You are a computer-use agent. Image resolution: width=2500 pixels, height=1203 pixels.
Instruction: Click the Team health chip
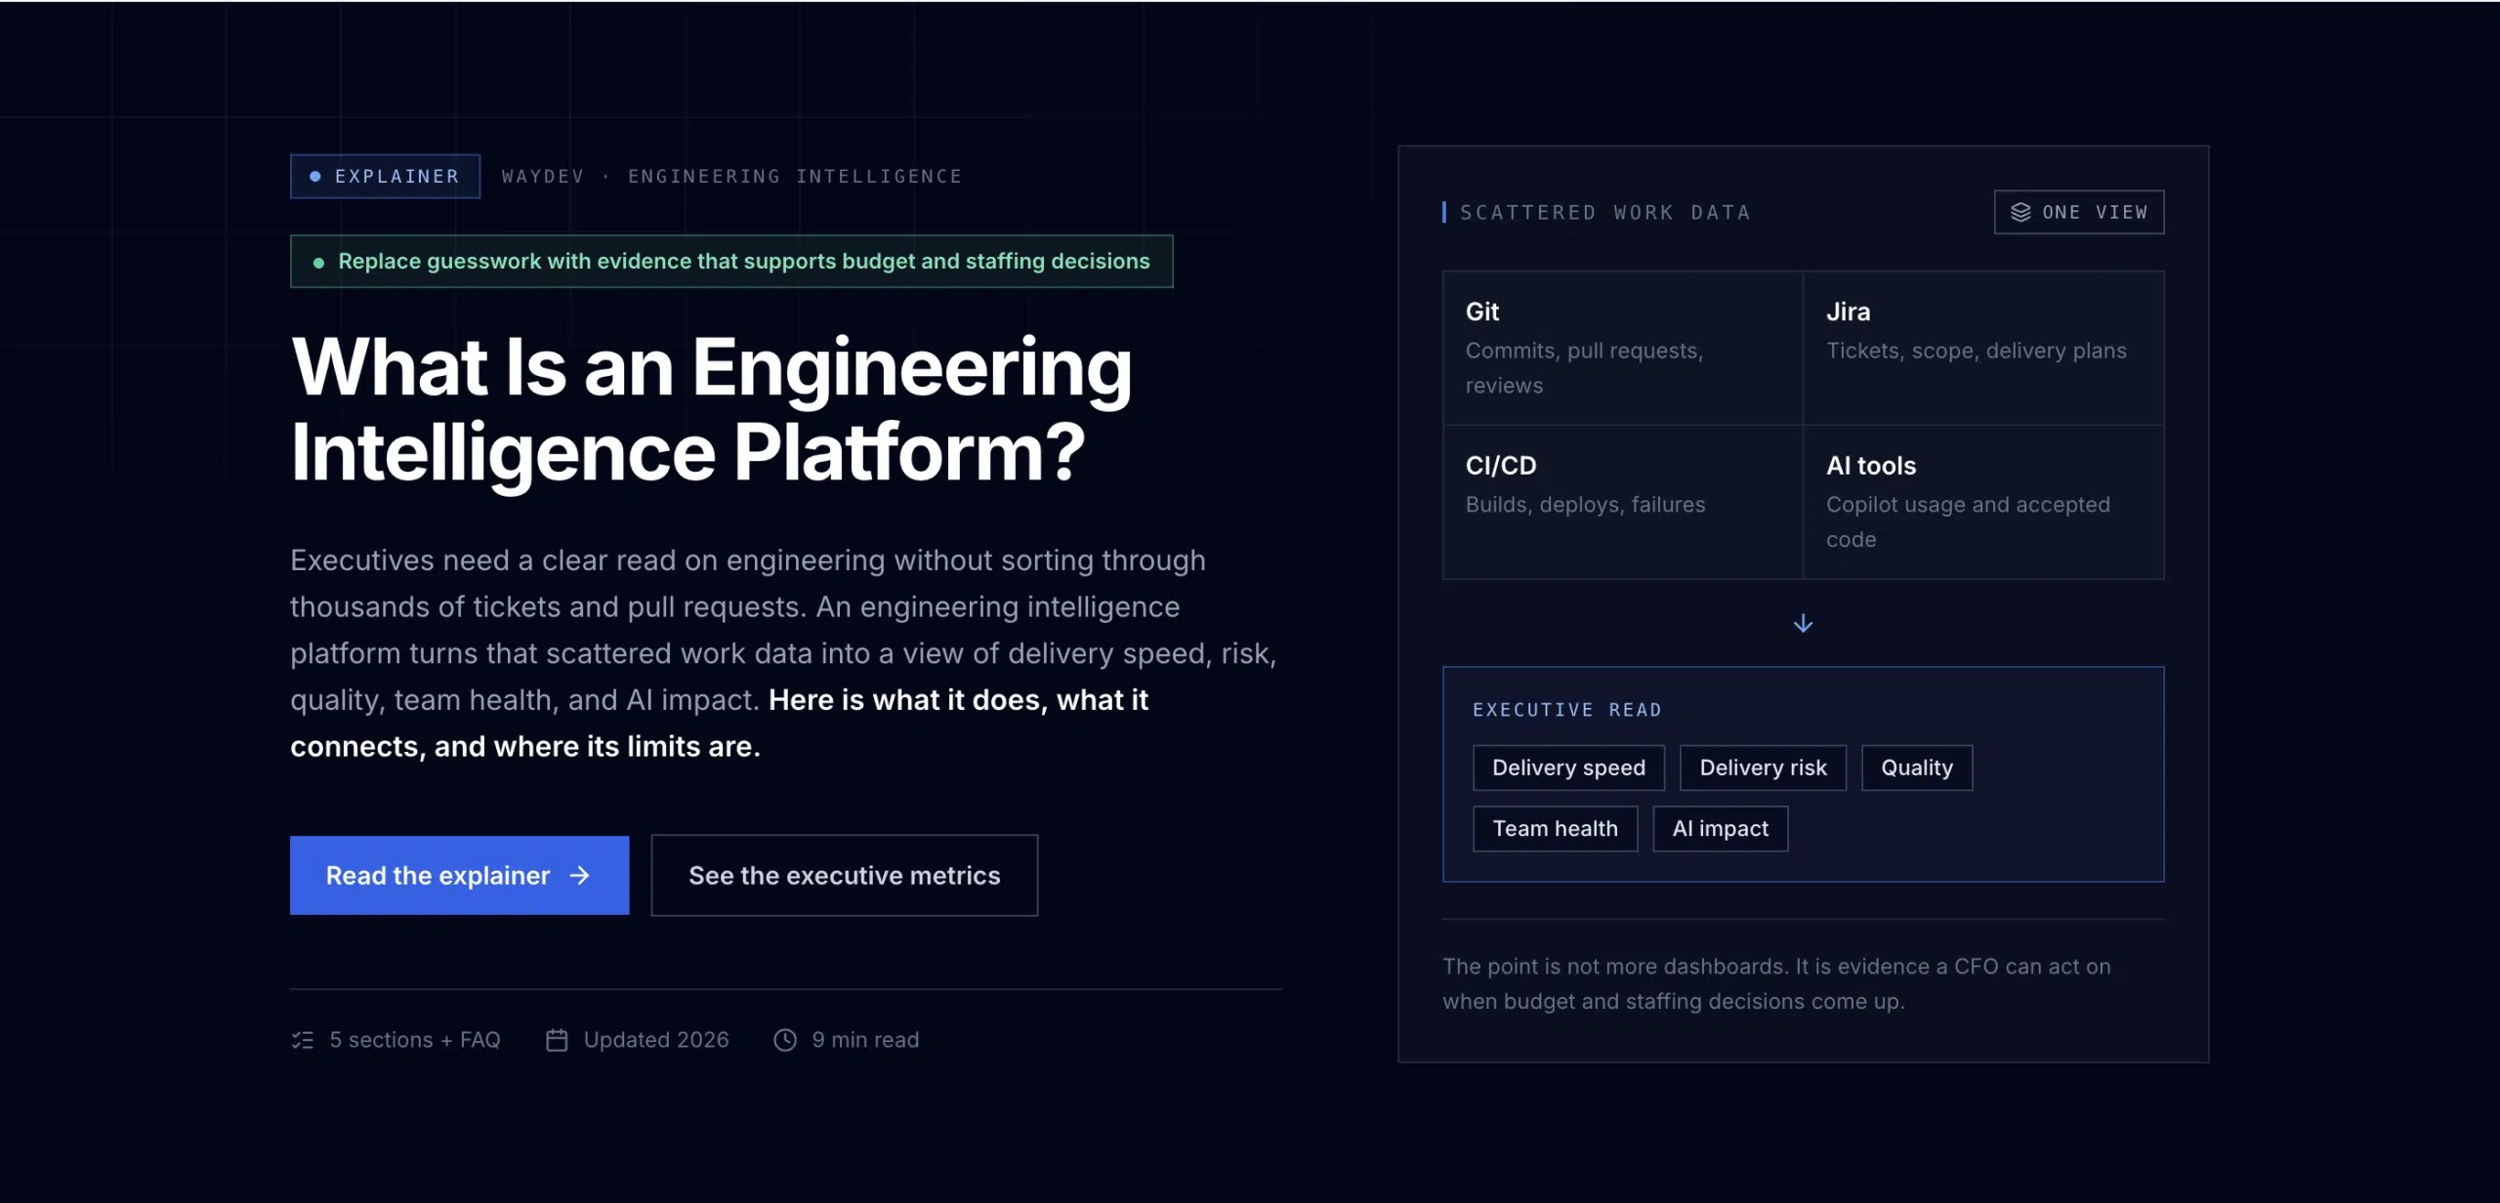click(1555, 828)
